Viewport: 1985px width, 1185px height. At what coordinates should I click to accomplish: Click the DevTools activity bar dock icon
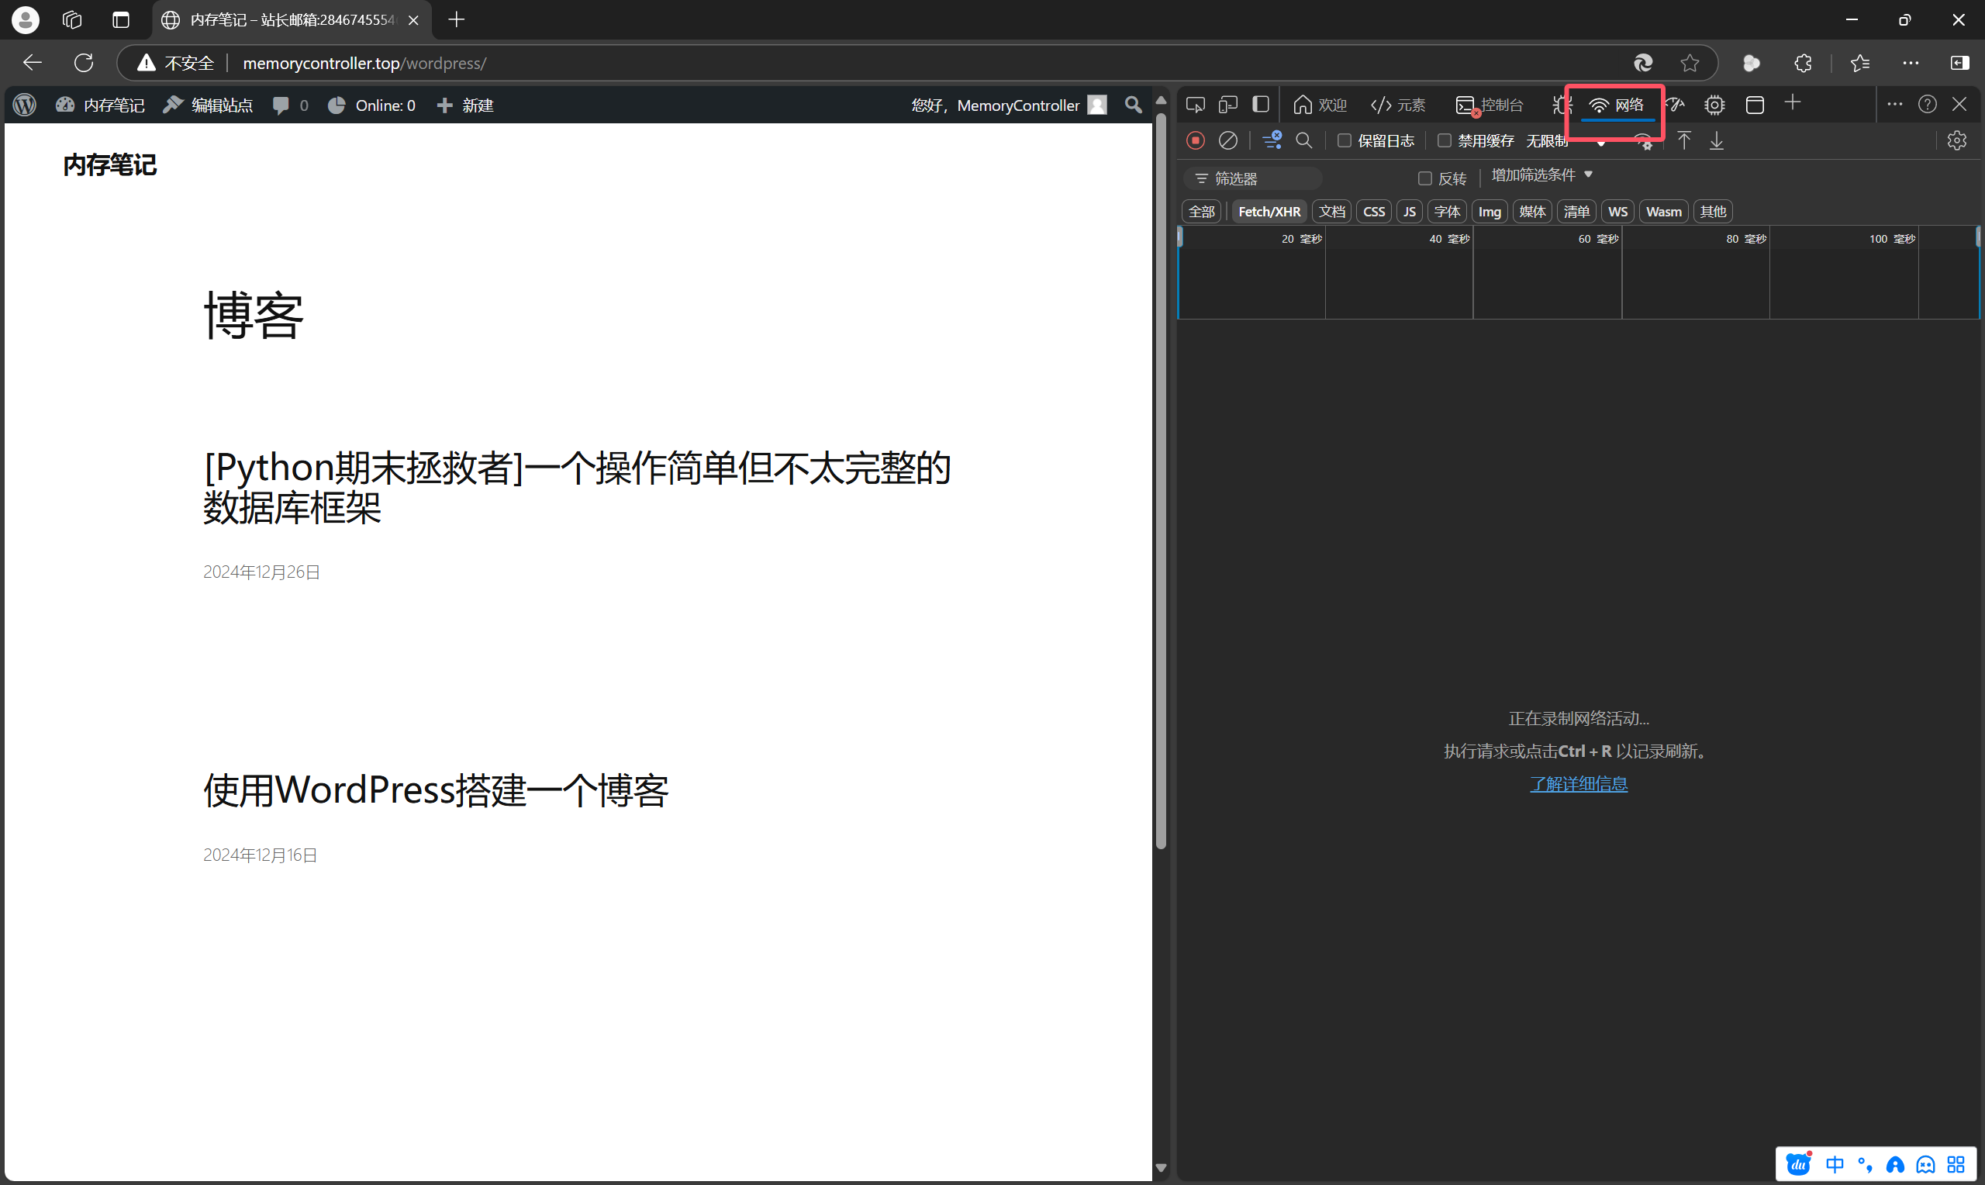pyautogui.click(x=1260, y=105)
